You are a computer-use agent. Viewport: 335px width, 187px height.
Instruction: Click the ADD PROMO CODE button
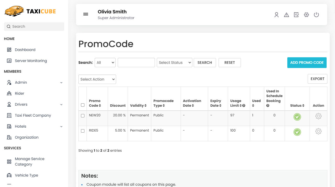click(x=307, y=63)
